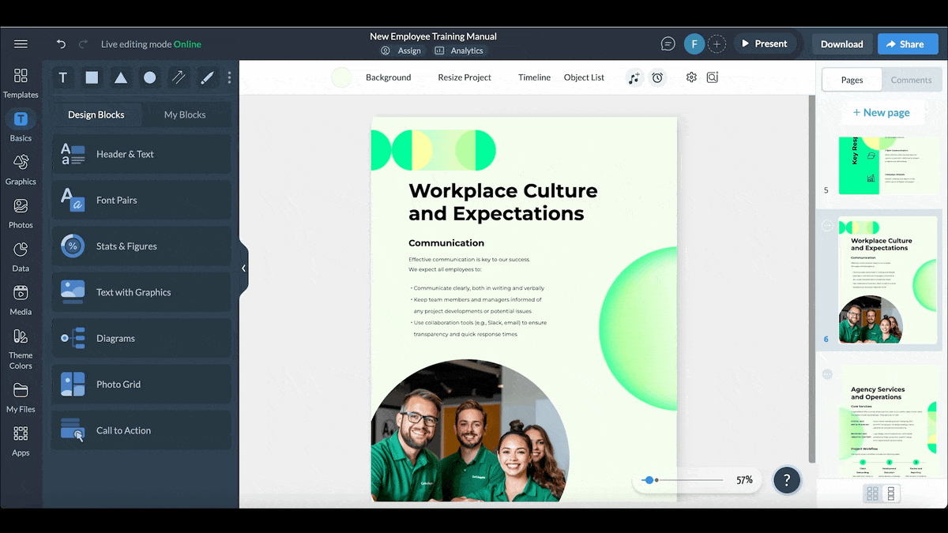
Task: Click the Download button
Action: point(841,44)
